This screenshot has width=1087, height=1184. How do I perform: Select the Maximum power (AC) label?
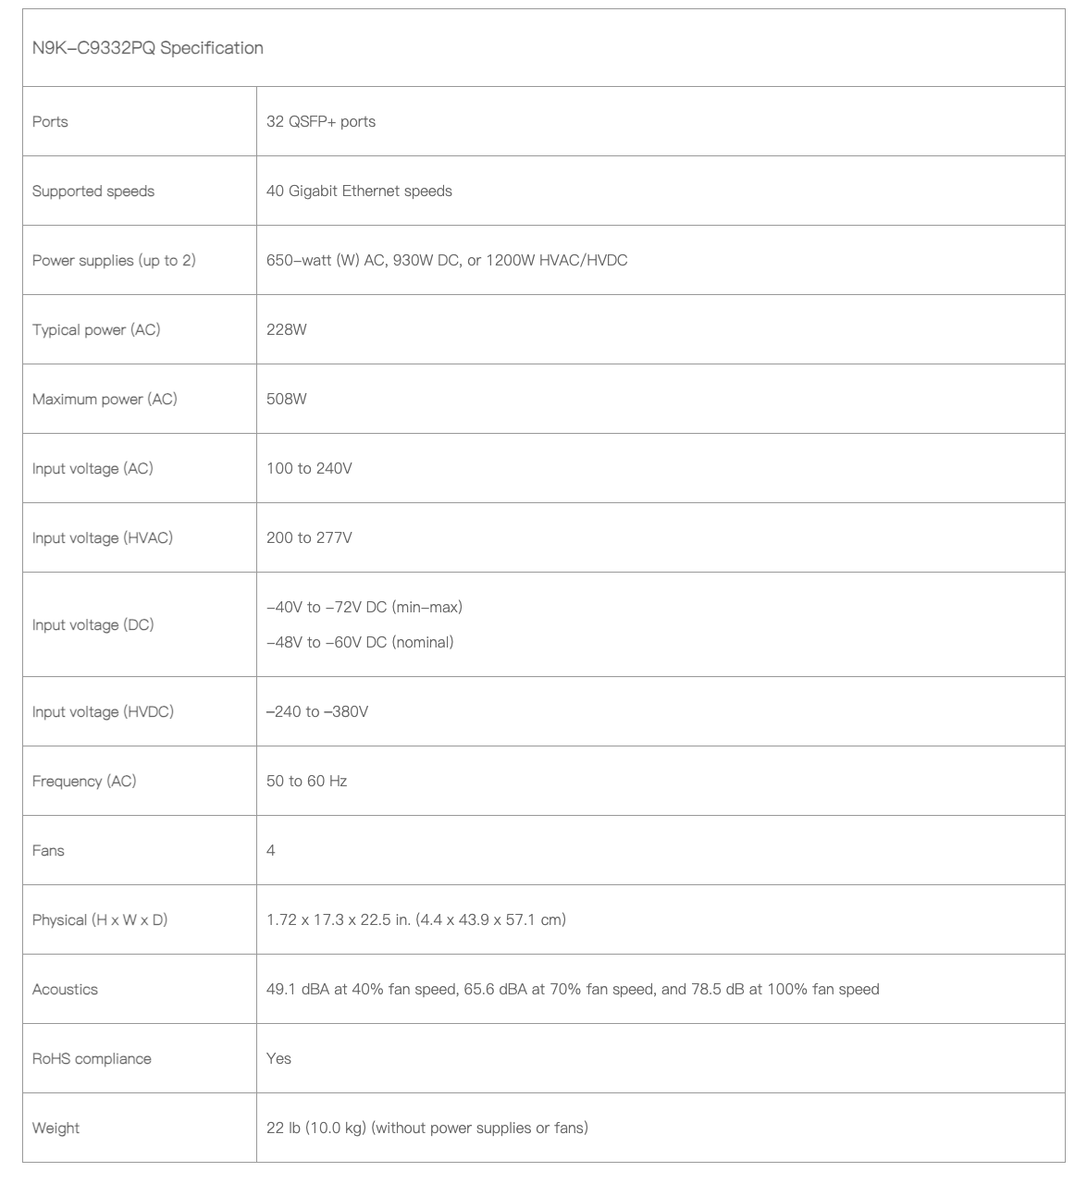(x=105, y=399)
